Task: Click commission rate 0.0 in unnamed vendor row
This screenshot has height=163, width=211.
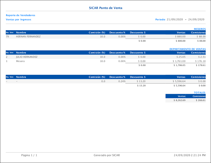Action: pyautogui.click(x=103, y=81)
